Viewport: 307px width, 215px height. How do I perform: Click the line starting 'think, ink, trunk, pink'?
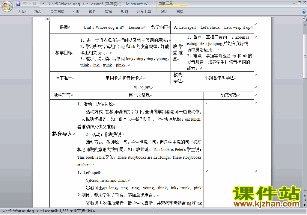pos(103,65)
